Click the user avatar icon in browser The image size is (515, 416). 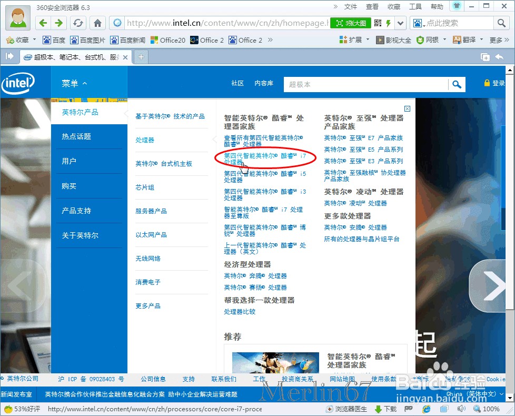[x=18, y=18]
